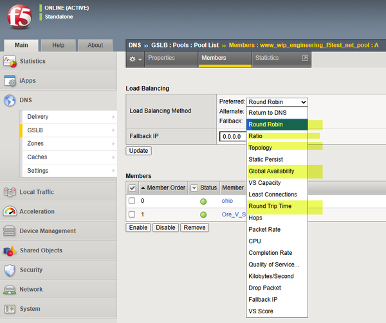
Task: Collapse the Preferred Round Robin dropdown
Action: pos(277,102)
